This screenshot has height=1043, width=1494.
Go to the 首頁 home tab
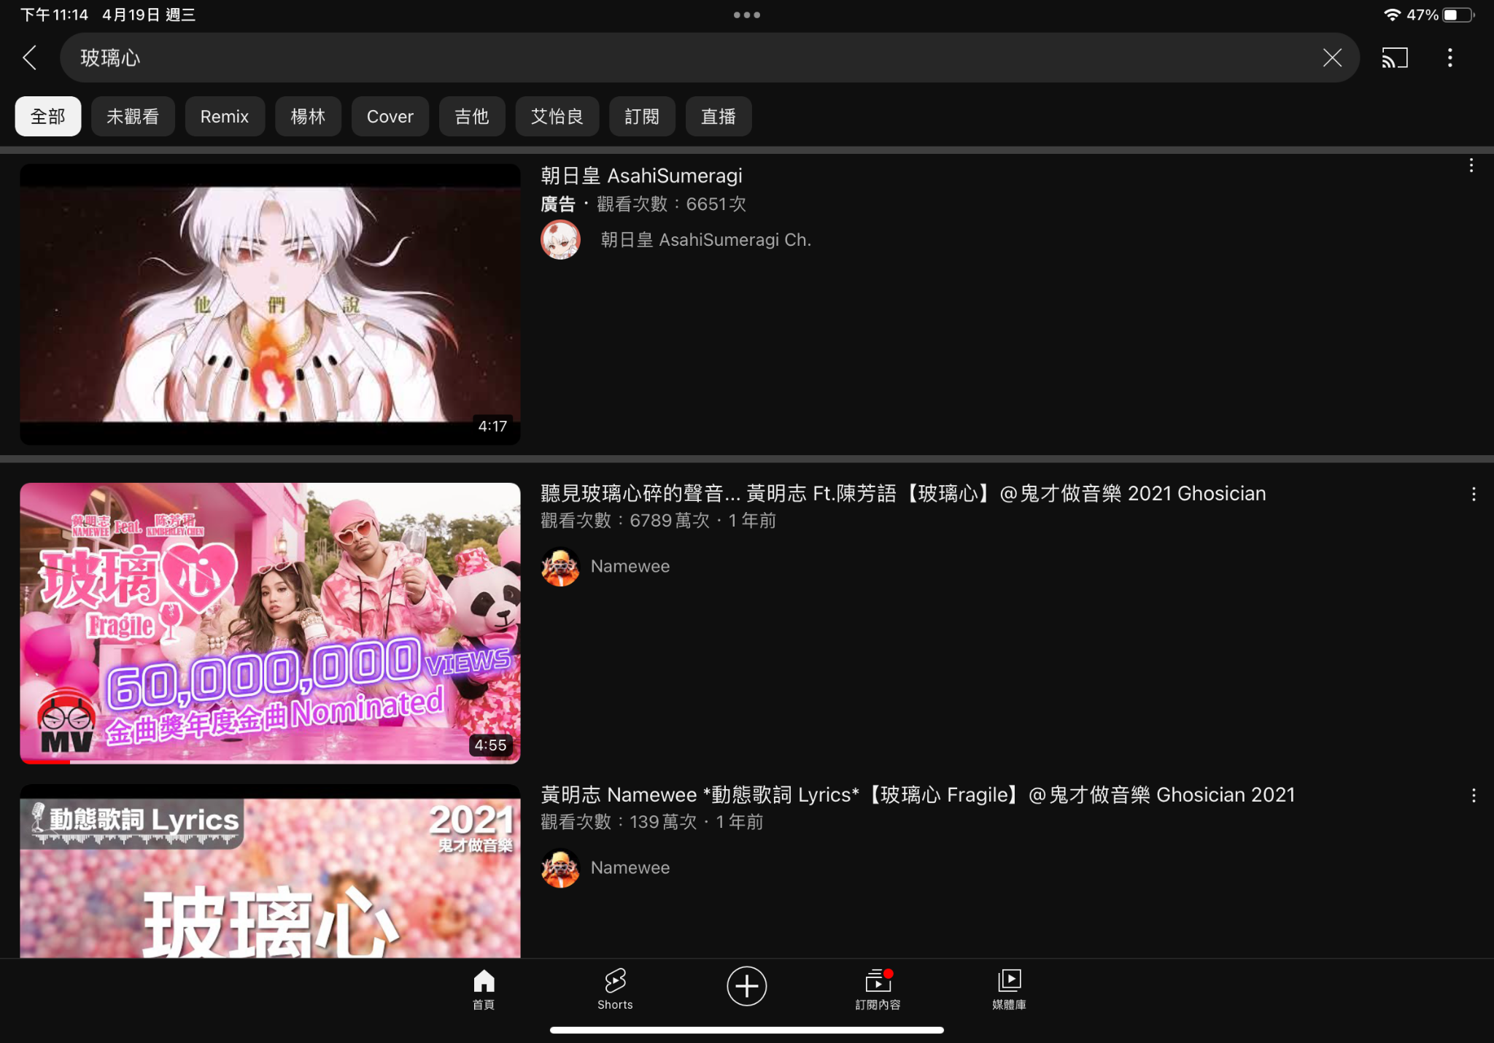484,990
